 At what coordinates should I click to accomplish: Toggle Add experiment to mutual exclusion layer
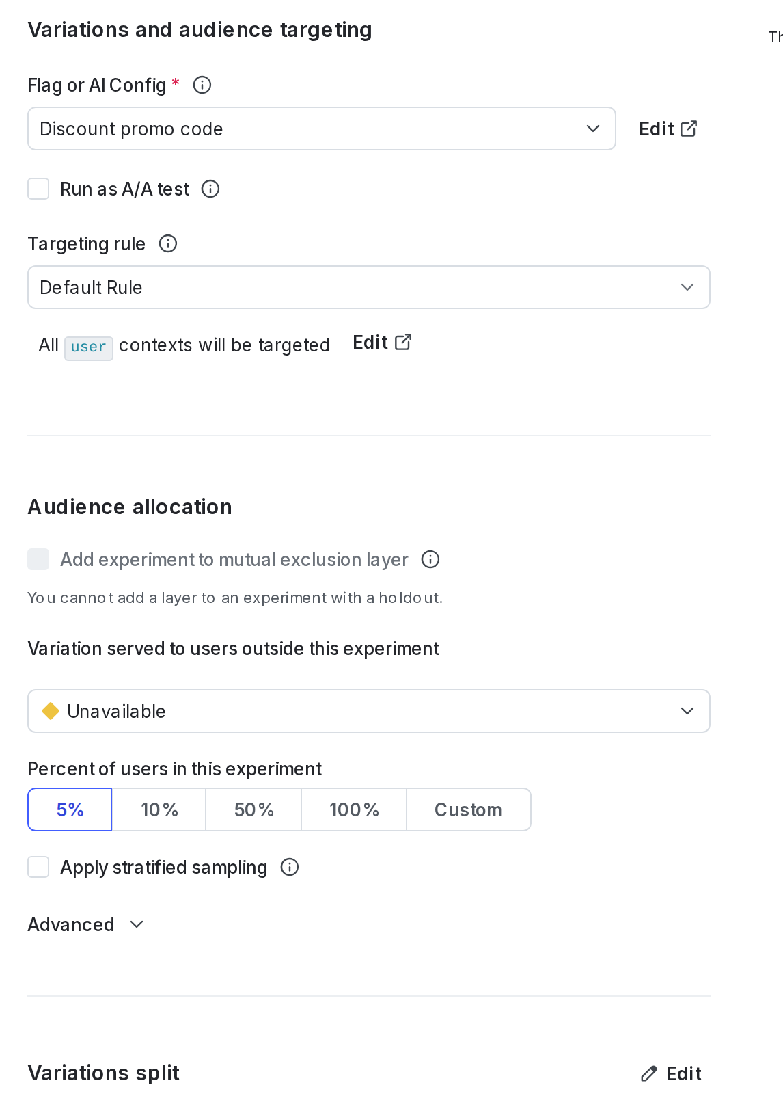[38, 560]
